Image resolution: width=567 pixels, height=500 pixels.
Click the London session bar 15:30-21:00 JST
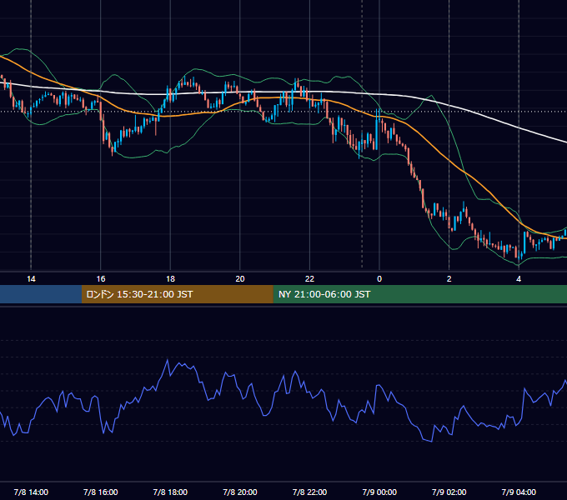click(177, 294)
